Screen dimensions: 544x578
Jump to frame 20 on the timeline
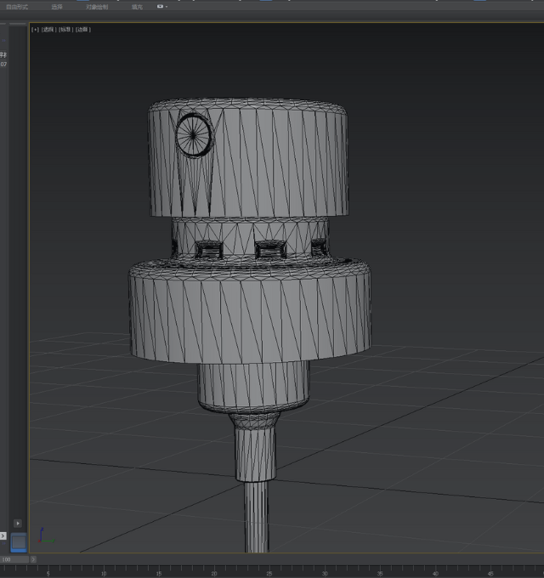[x=214, y=573]
